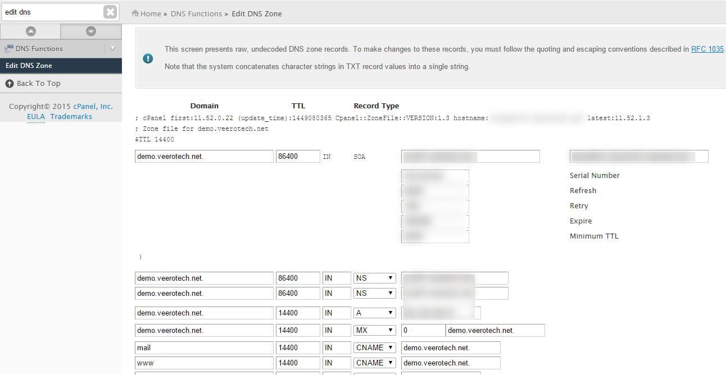Screen dimensions: 726x375
Task: Open record type dropdown for first NS record
Action: [374, 278]
